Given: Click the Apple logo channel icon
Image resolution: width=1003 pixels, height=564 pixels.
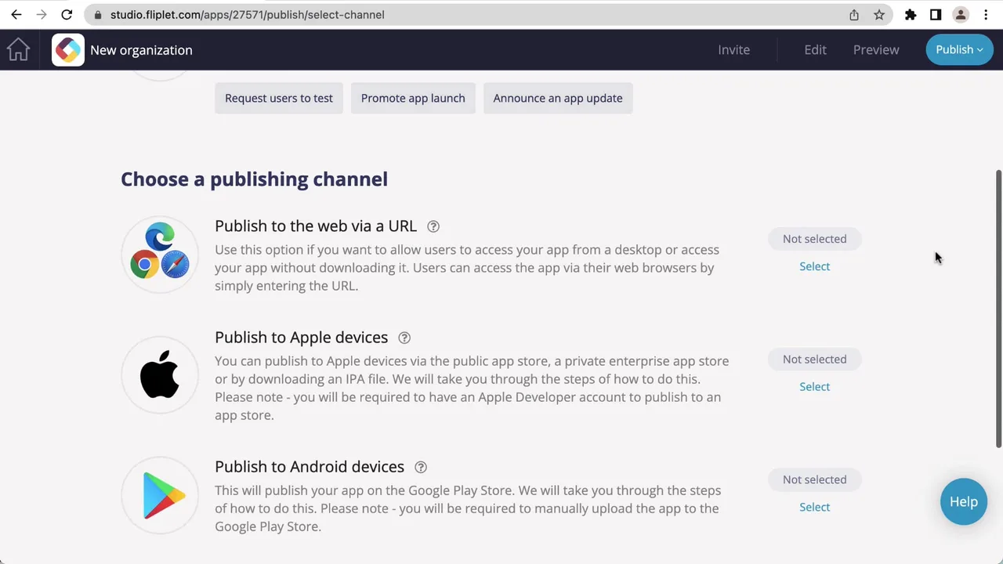Looking at the screenshot, I should point(160,374).
